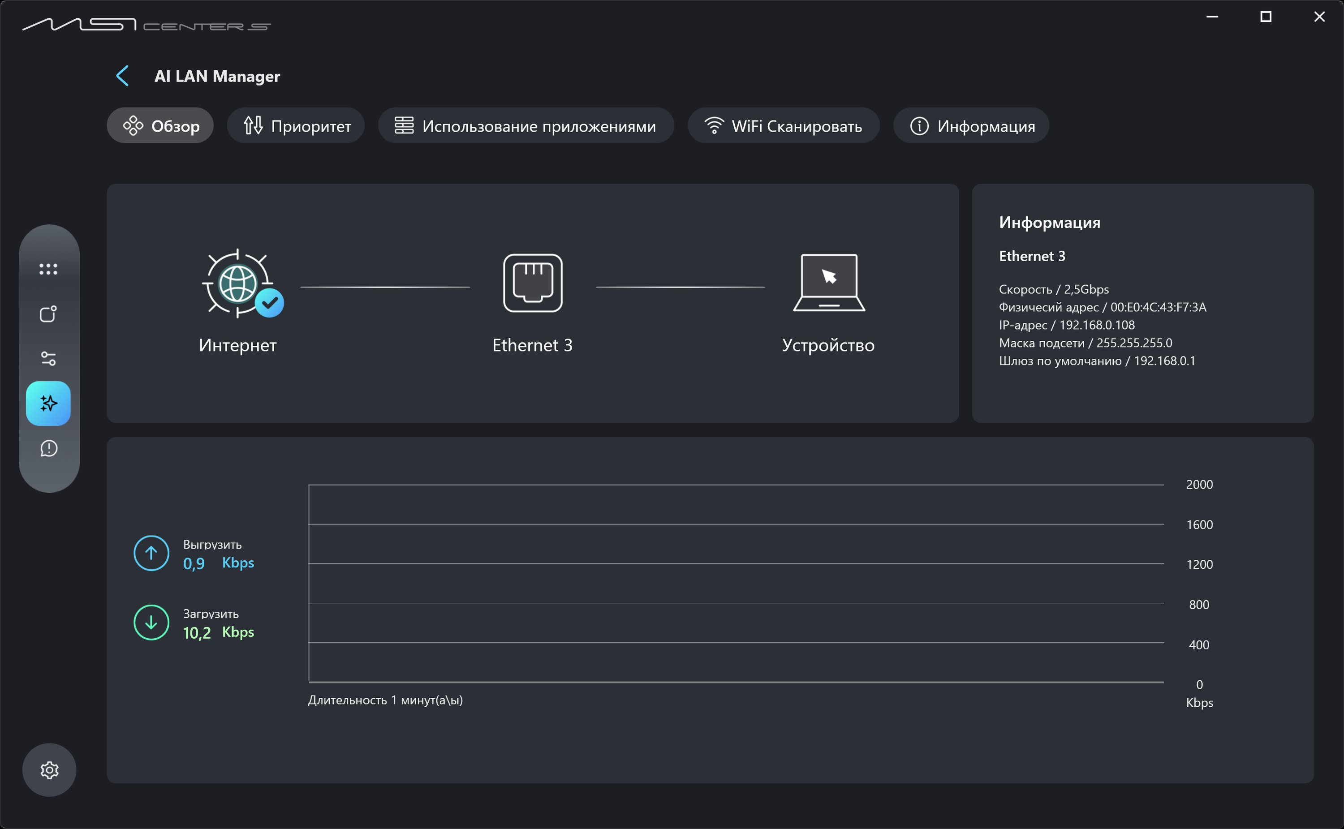
Task: Open the Приоритет tab
Action: coord(296,125)
